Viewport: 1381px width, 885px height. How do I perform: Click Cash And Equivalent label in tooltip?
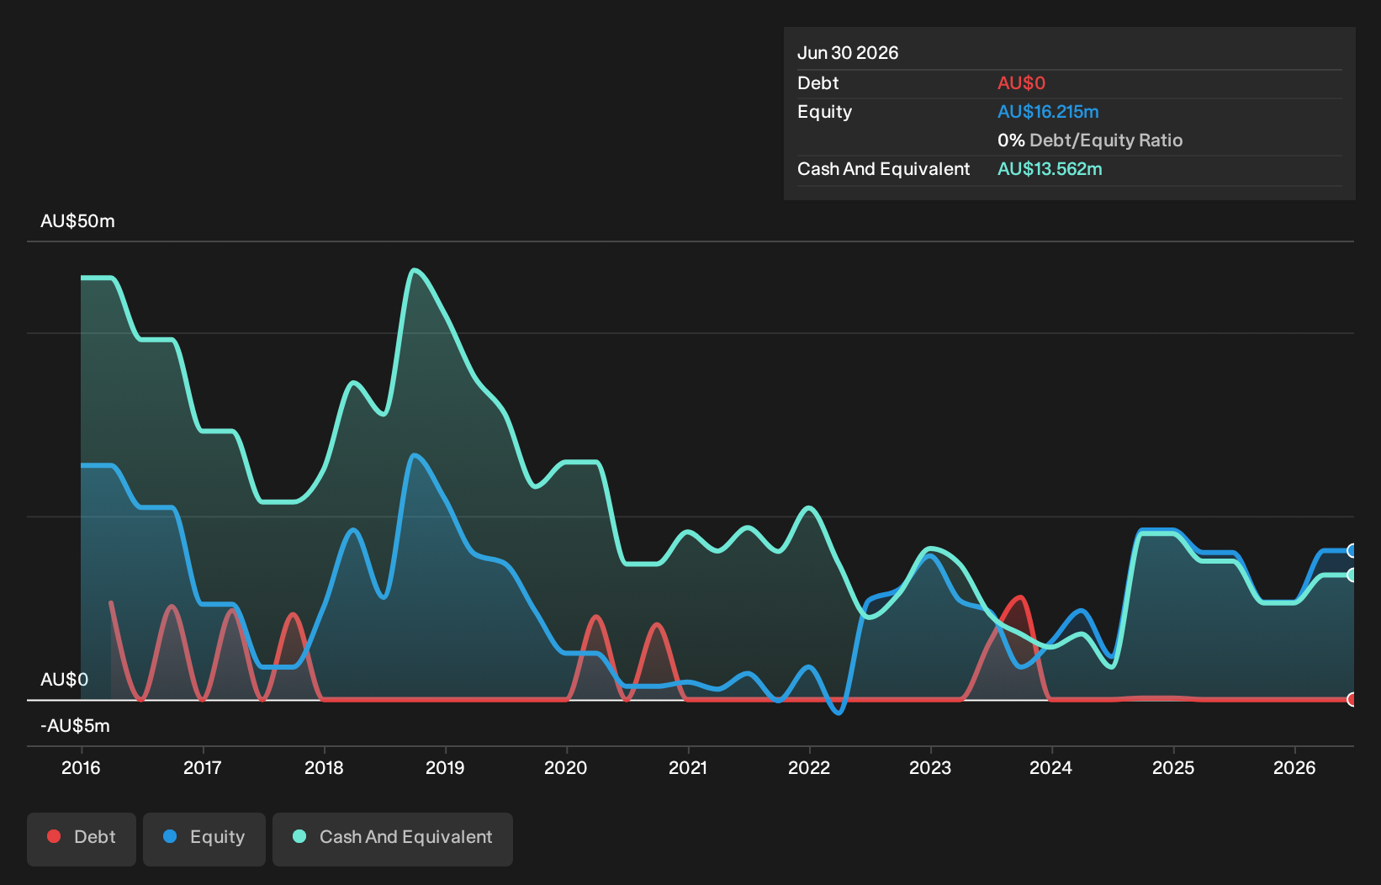pyautogui.click(x=883, y=169)
